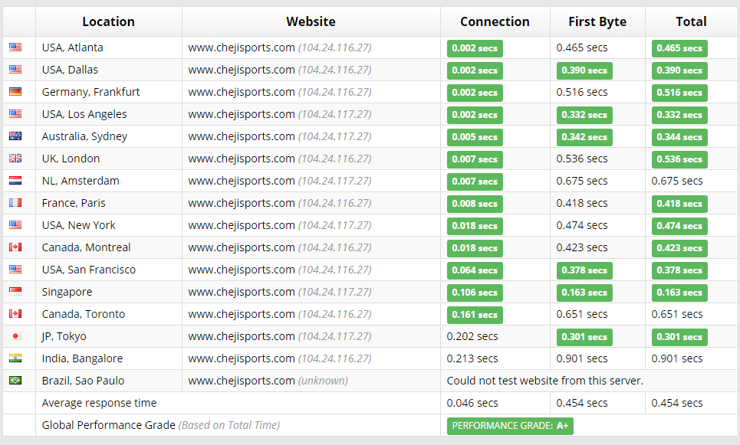Click the Singapore flag icon
This screenshot has width=740, height=445.
pyautogui.click(x=15, y=291)
